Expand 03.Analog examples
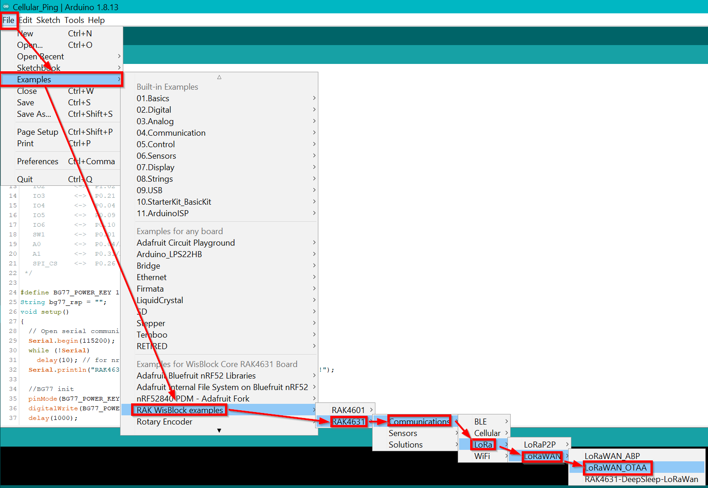Image resolution: width=708 pixels, height=488 pixels. click(219, 121)
